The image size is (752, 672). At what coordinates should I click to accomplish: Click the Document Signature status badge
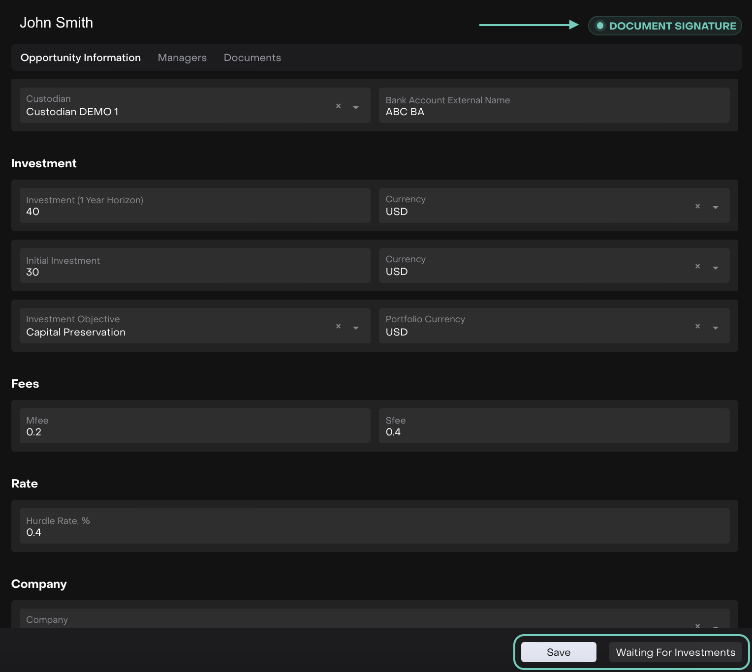(x=665, y=26)
